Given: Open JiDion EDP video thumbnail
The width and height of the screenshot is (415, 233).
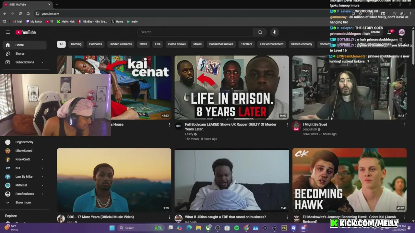Looking at the screenshot, I should (231, 180).
